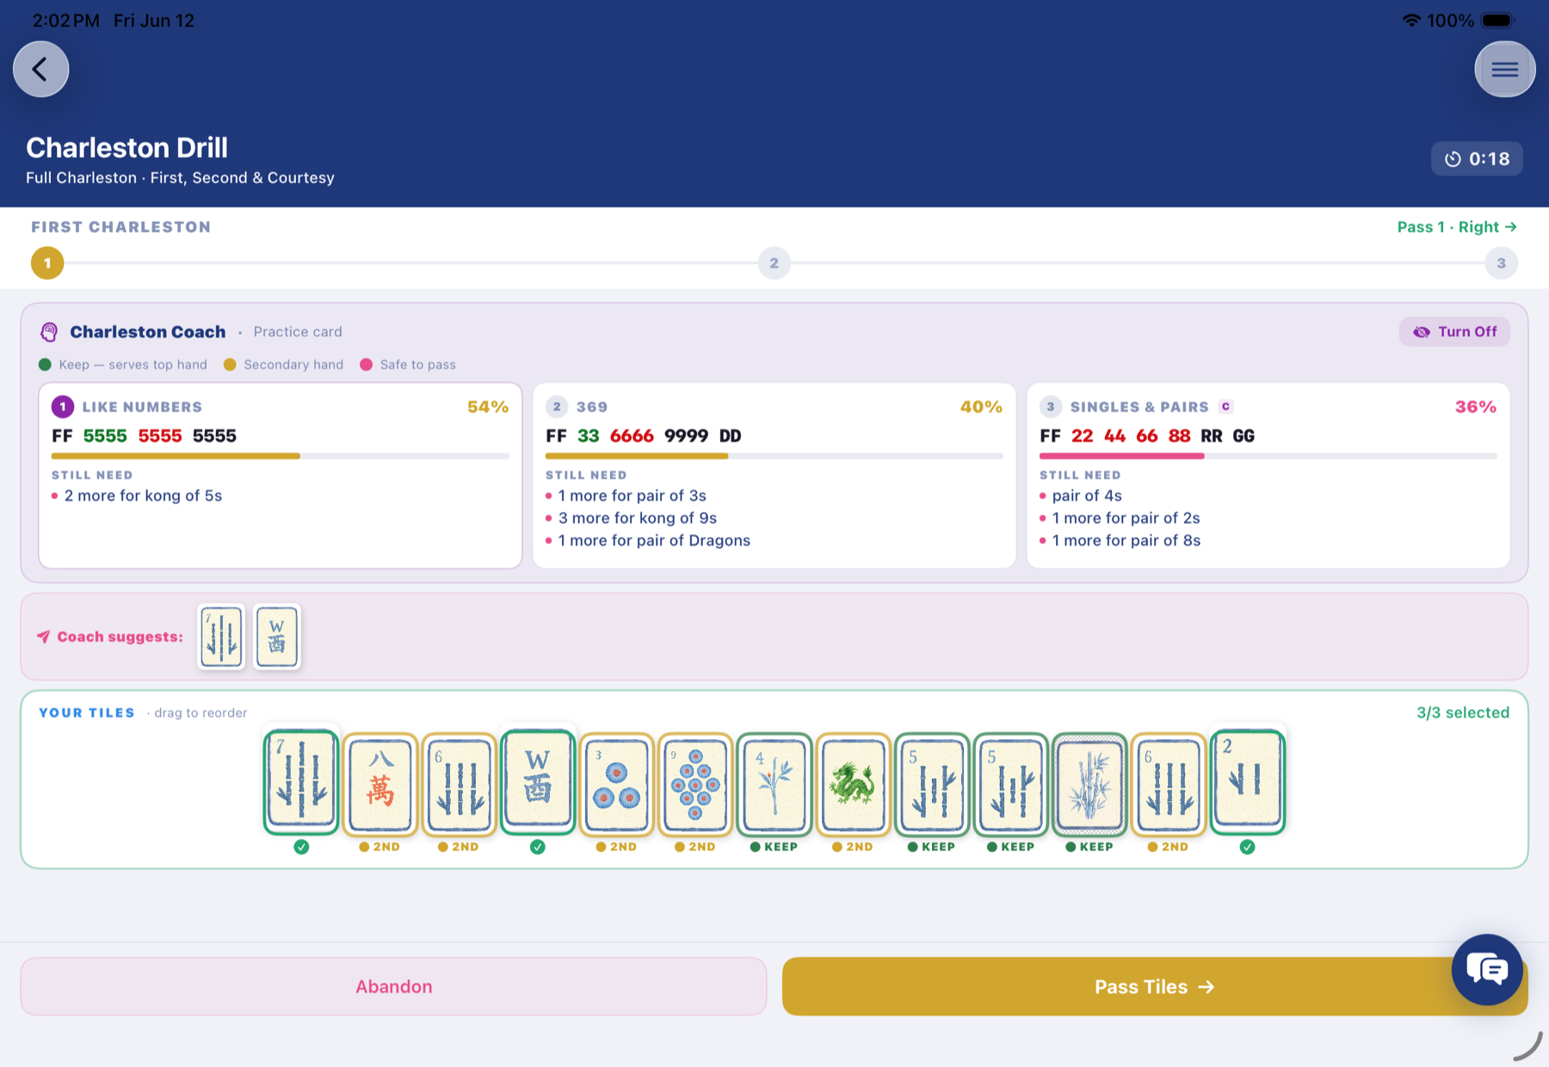Deselect the 2 Bam tile in hand

click(1248, 783)
